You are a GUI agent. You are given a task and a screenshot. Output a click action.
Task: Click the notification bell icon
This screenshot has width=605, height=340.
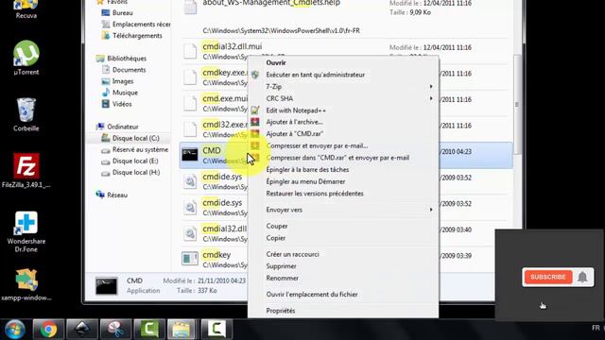point(582,277)
